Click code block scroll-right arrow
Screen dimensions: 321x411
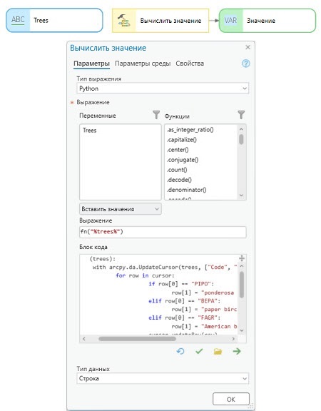tap(233, 339)
